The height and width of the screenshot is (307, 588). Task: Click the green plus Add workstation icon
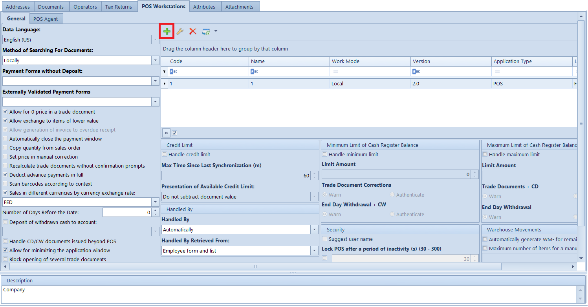(167, 31)
